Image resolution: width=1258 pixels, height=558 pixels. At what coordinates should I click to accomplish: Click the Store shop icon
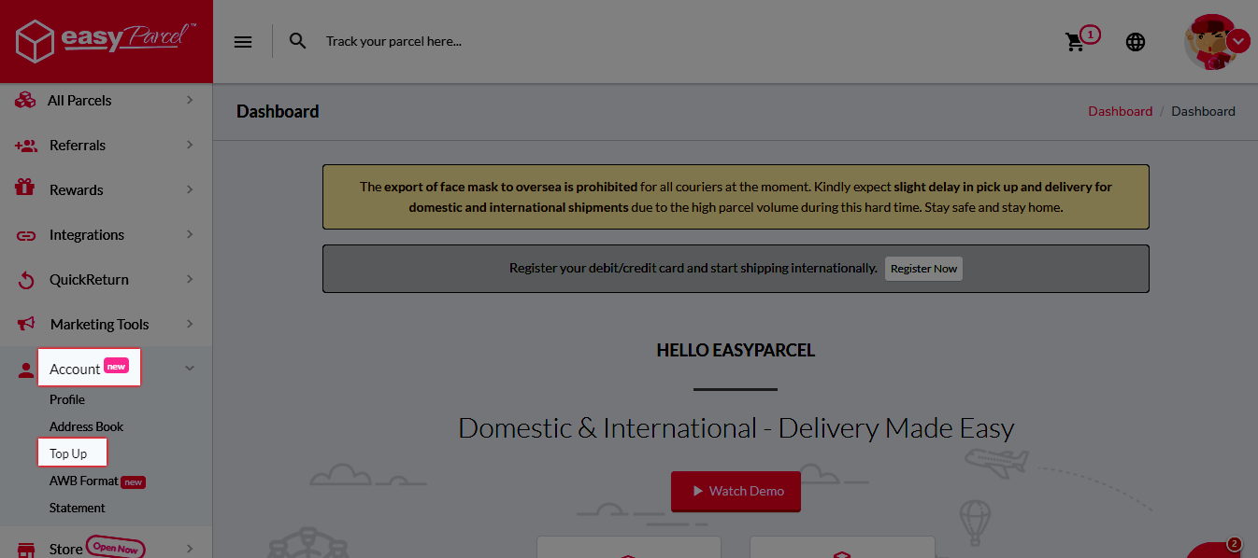[x=26, y=549]
